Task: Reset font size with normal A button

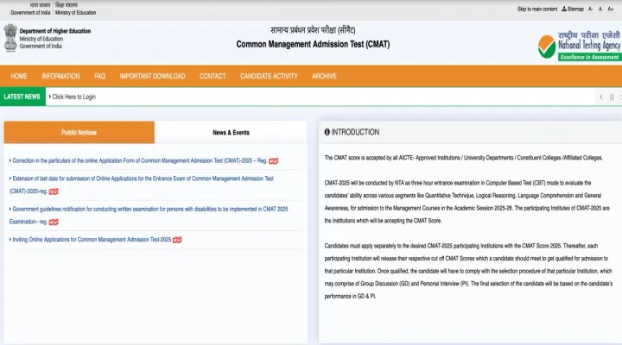Action: click(600, 9)
